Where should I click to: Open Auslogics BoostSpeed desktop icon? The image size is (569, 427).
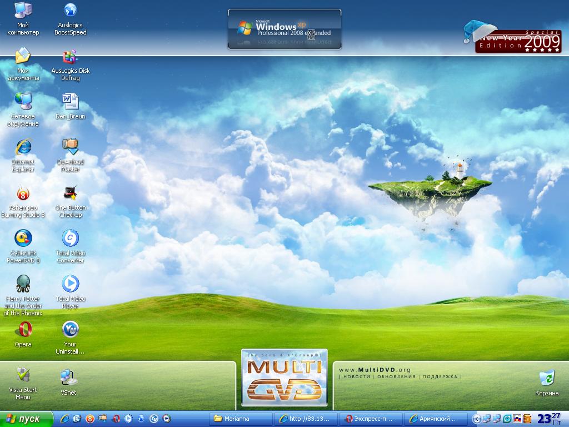[71, 11]
